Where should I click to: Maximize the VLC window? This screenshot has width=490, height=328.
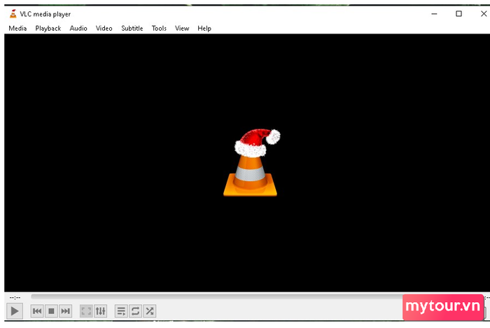pos(458,14)
